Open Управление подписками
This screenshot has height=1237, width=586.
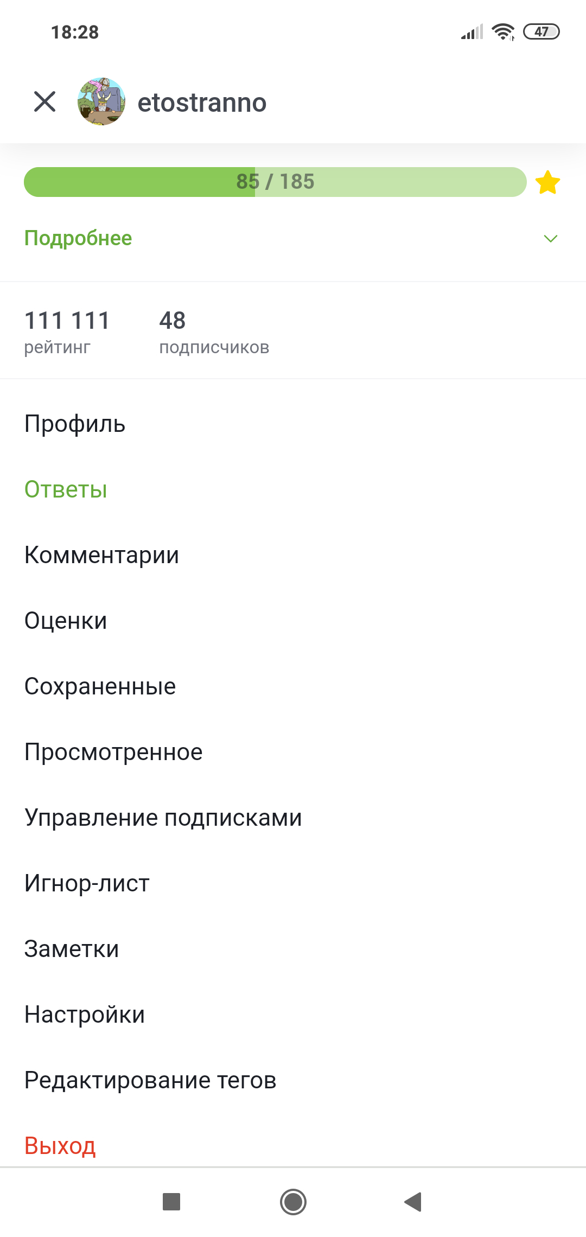[x=163, y=818]
